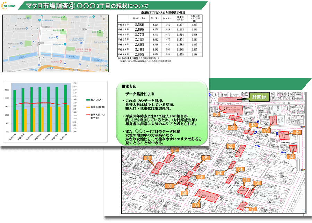
Task: Click the orange marker numbered 18
Action: (148, 158)
